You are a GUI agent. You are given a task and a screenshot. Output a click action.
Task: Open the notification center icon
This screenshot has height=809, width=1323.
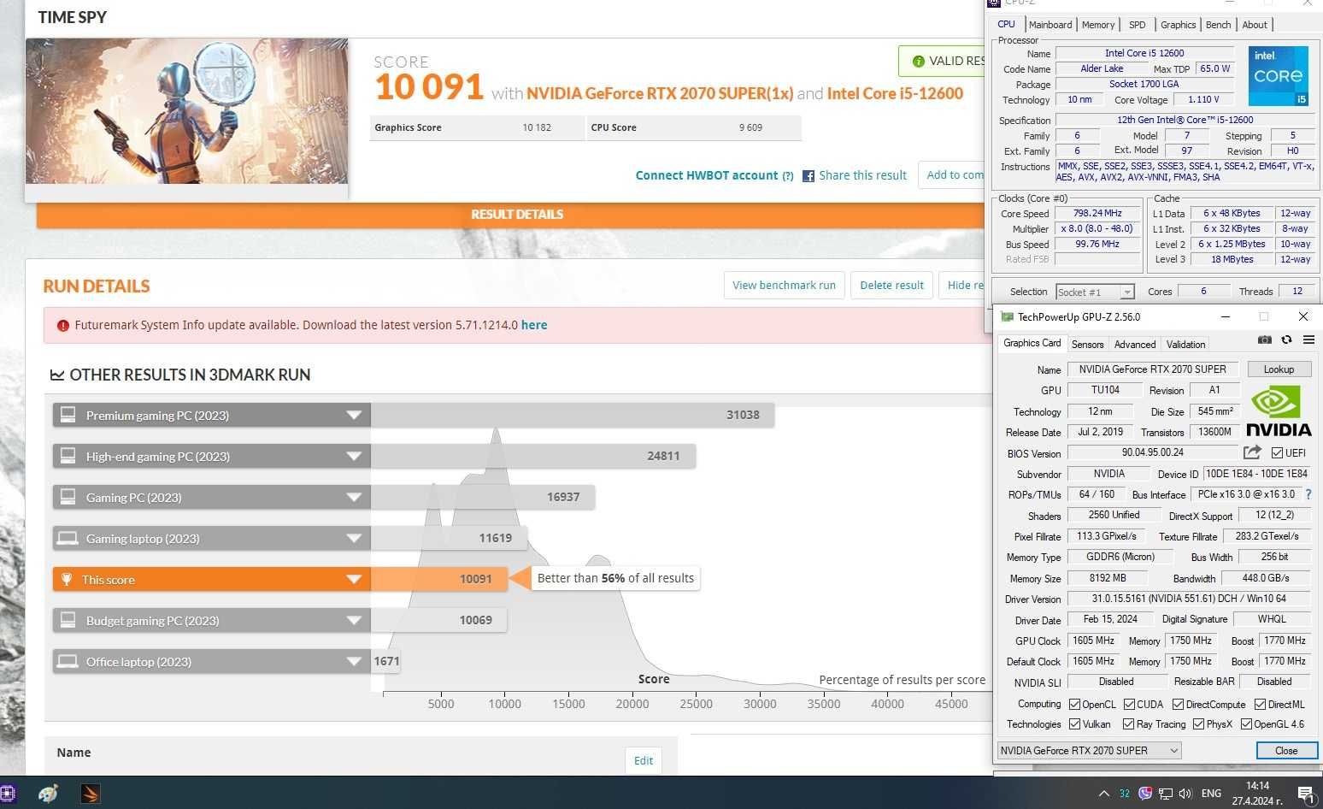(x=1306, y=794)
